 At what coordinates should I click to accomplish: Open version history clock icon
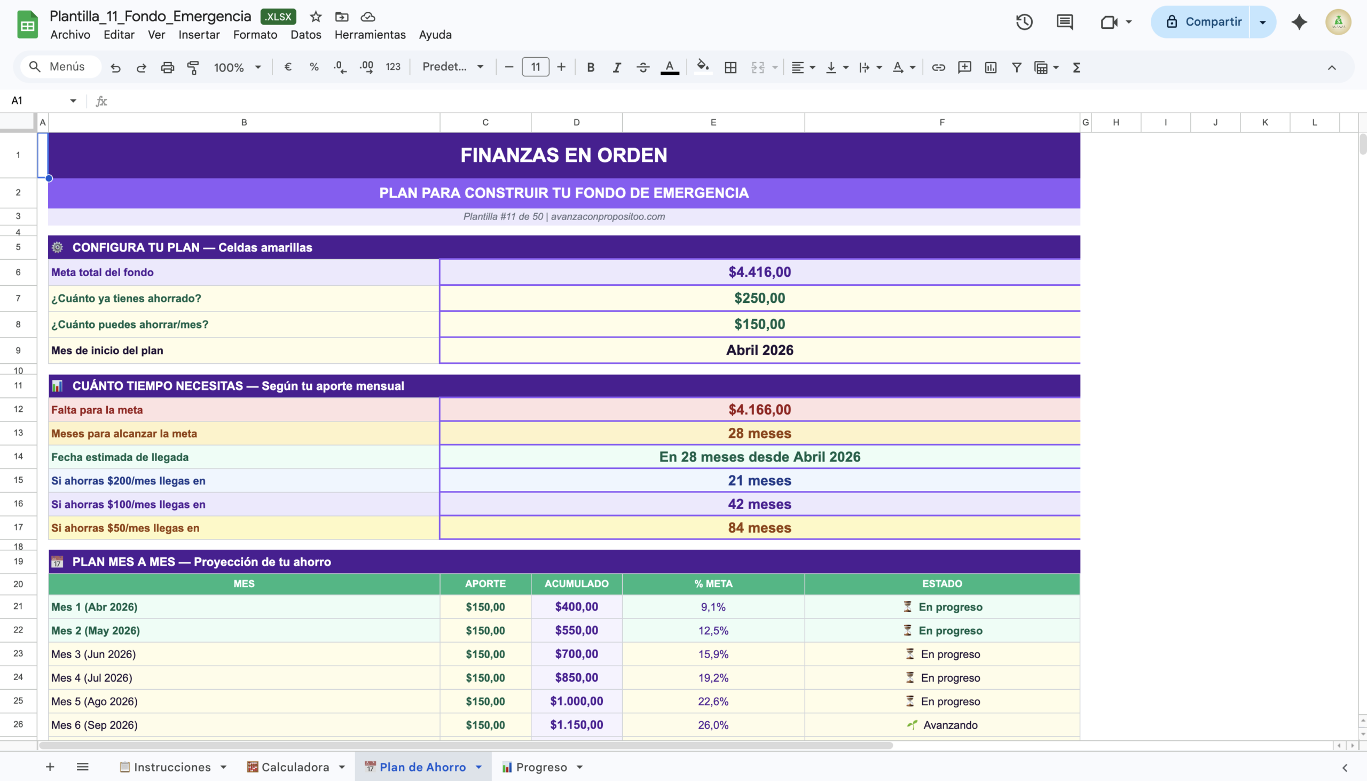1024,22
